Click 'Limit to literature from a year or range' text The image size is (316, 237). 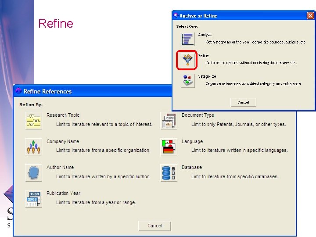96,202
